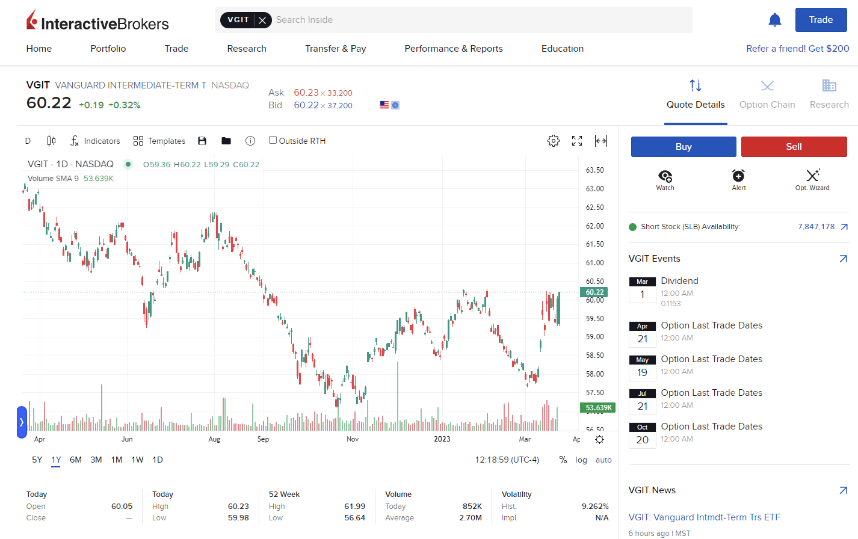
Task: Click the Sell button
Action: (794, 147)
